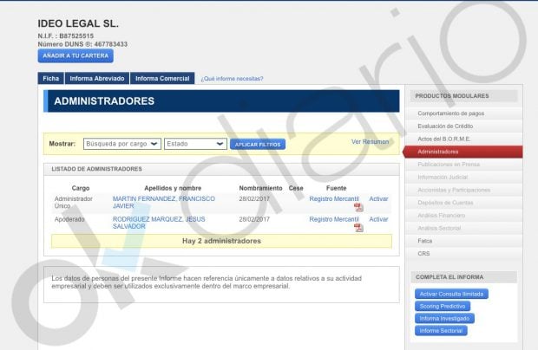Open the Informa Abreviado tab
Viewport: 538px width, 350px height.
[x=97, y=79]
